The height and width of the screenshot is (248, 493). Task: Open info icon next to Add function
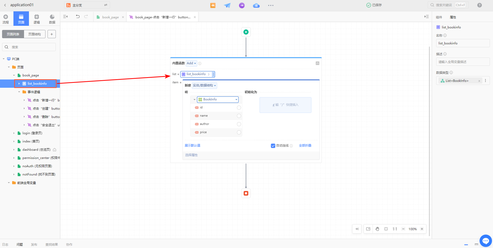200,63
